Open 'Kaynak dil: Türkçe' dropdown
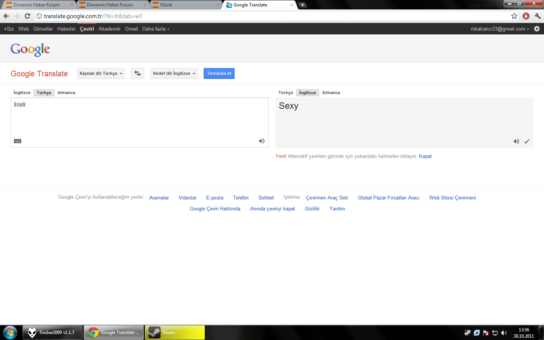Screen dimensions: 544x340 [101, 73]
